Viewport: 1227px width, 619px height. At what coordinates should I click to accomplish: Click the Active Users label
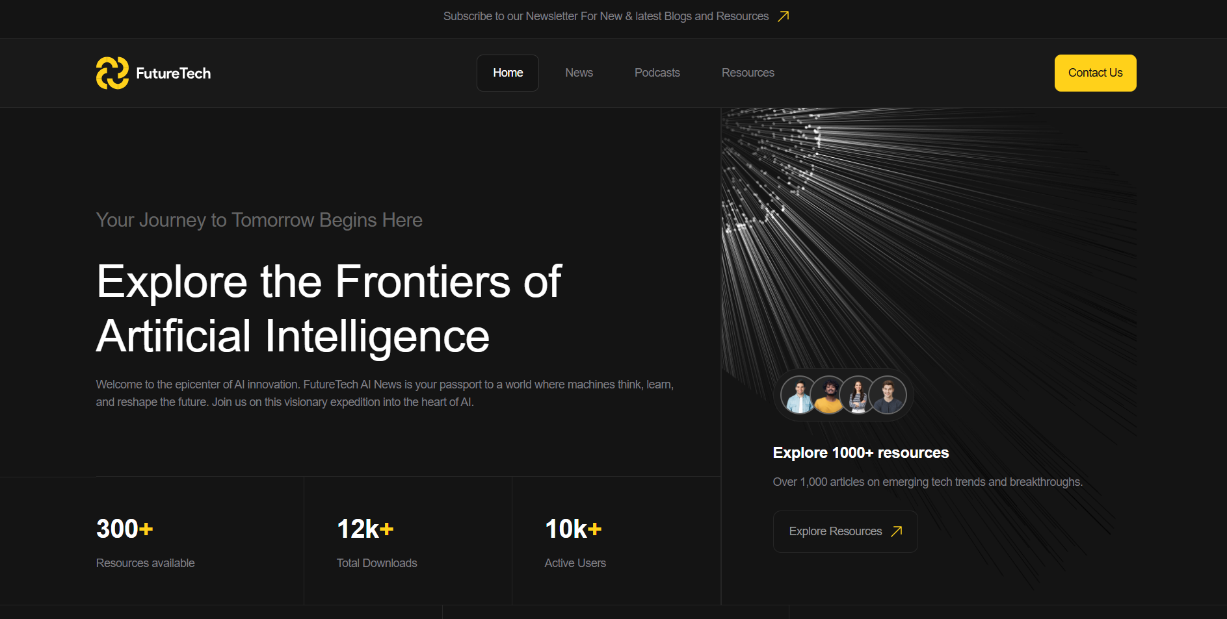(575, 563)
